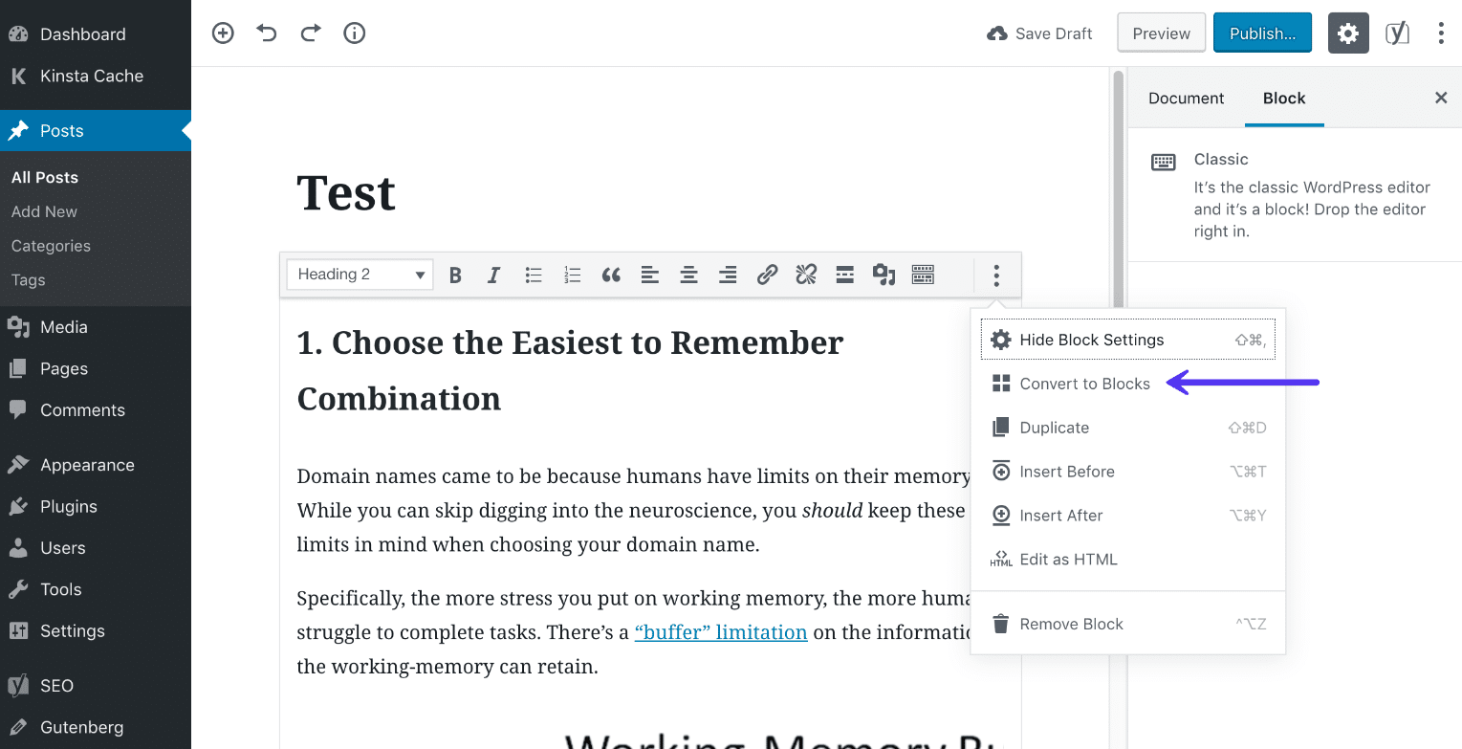Insert a Read More tag
The height and width of the screenshot is (749, 1462).
coord(844,275)
